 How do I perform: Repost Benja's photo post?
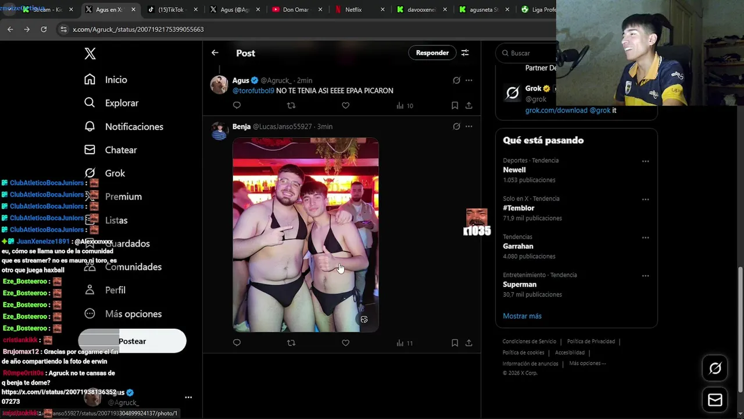pos(291,343)
